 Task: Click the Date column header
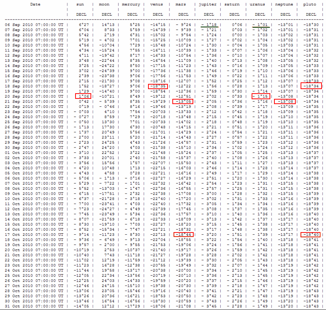[35, 4]
